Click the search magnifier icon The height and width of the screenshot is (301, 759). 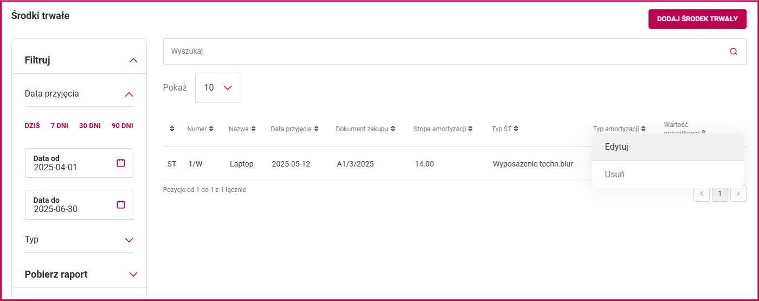(734, 52)
